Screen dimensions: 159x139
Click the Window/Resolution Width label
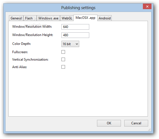(32, 27)
